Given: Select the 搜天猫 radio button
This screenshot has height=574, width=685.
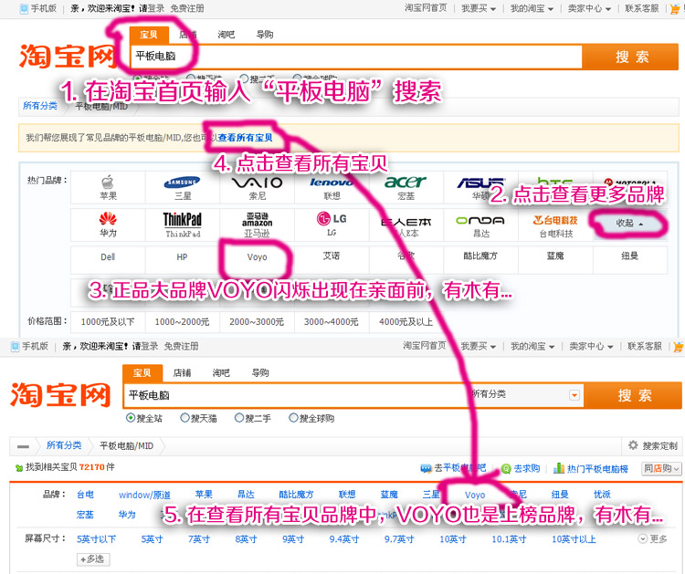Looking at the screenshot, I should tap(184, 418).
